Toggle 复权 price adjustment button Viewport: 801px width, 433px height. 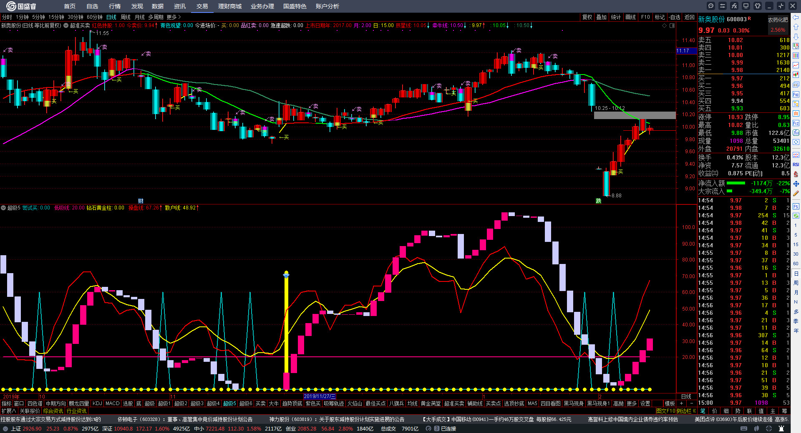587,17
